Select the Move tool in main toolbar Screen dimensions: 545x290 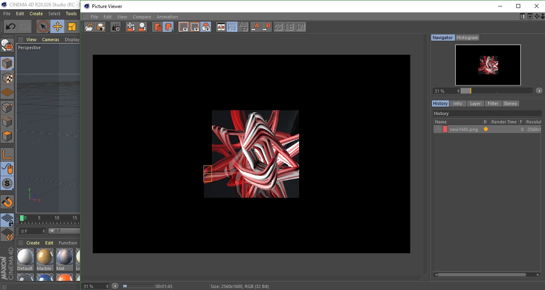(x=58, y=27)
